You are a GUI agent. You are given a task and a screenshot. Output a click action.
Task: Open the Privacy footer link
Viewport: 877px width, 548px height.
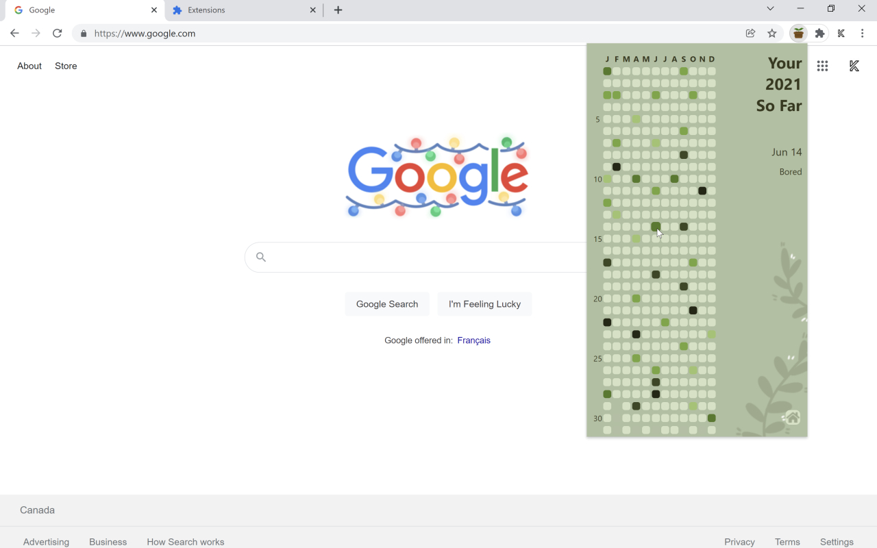[x=739, y=542]
